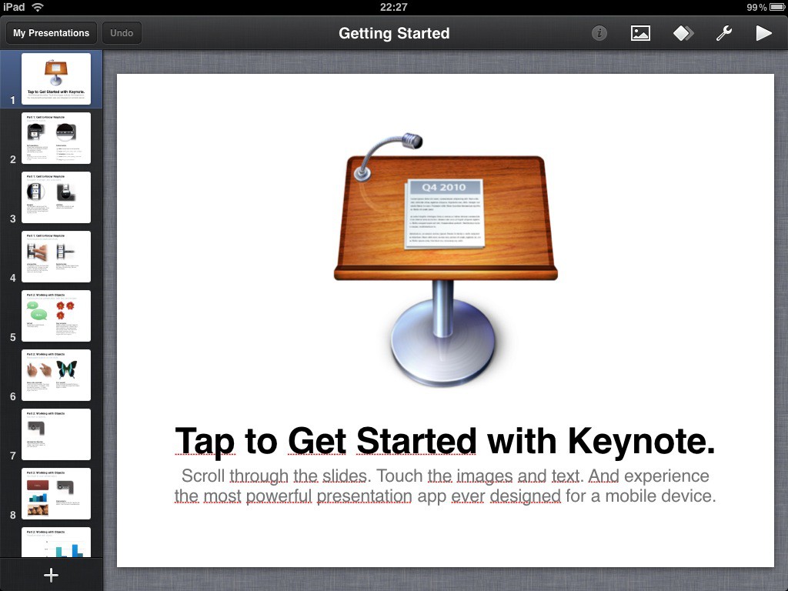788x591 pixels.
Task: Select slide 1 in the navigator
Action: (x=55, y=78)
